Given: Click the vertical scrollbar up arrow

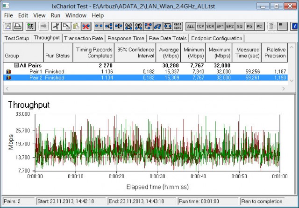Looking at the screenshot, I should click(x=292, y=47).
